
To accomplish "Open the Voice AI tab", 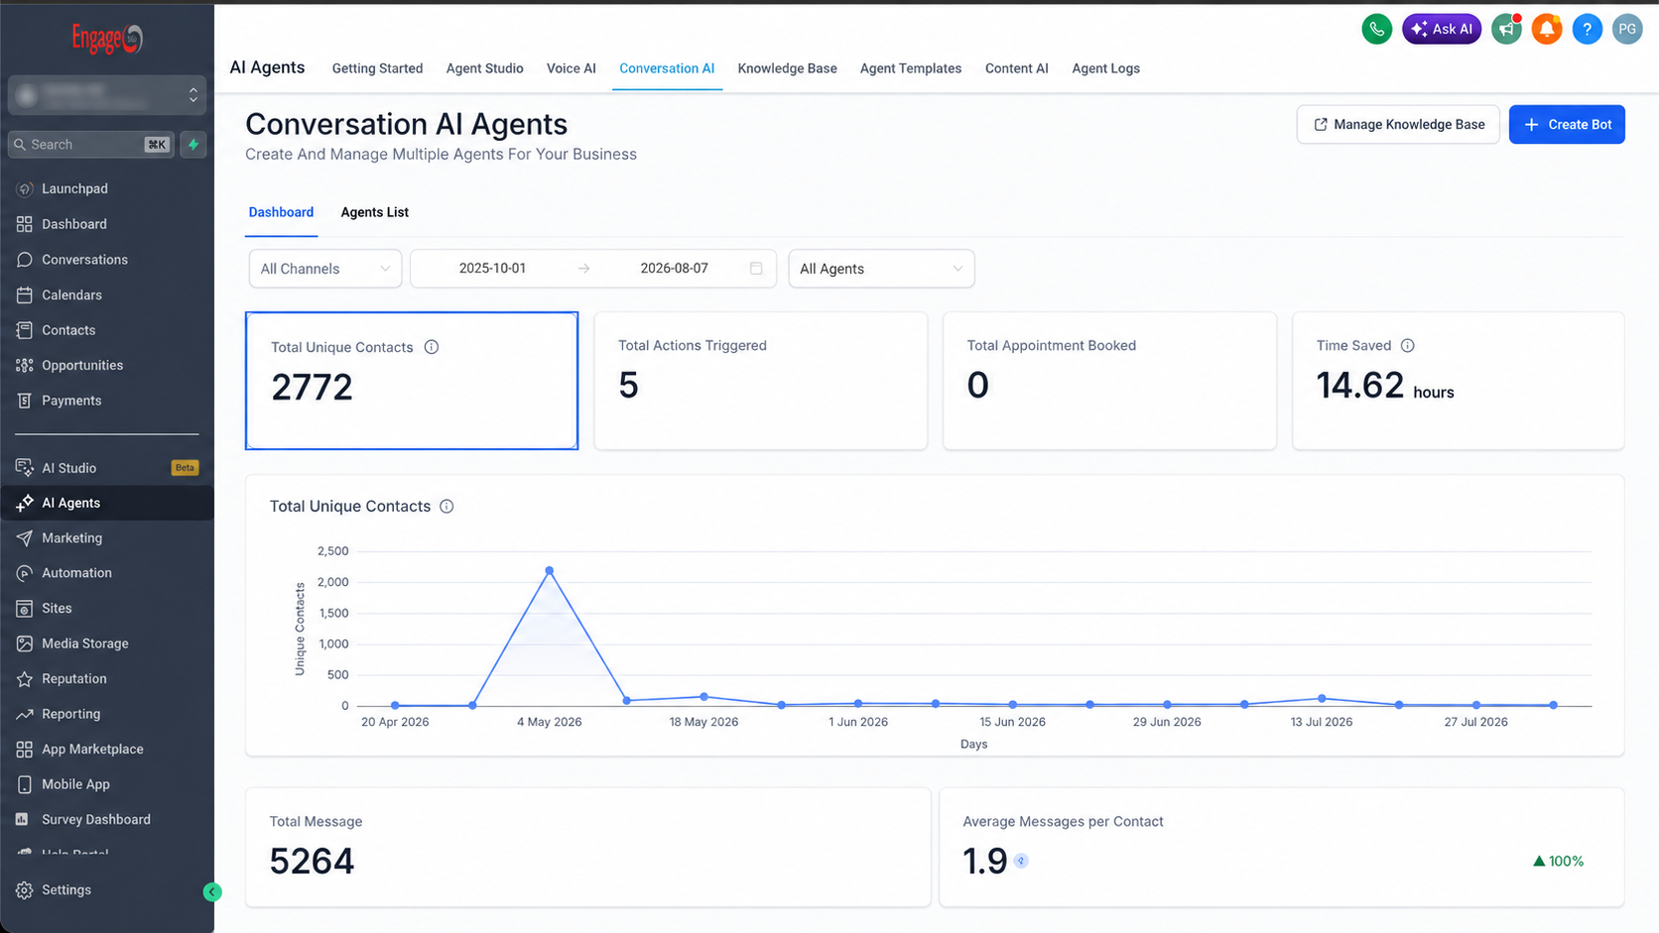I will click(x=572, y=68).
